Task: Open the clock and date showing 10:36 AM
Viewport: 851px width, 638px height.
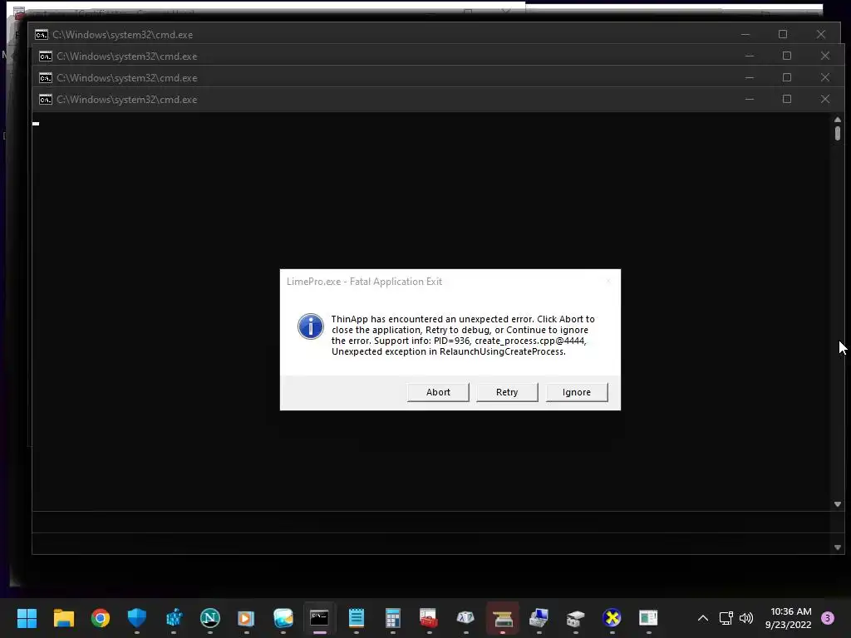Action: tap(788, 618)
